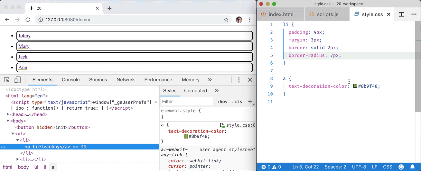Go to line via Ln 5, Col 22
The height and width of the screenshot is (171, 421).
(305, 167)
